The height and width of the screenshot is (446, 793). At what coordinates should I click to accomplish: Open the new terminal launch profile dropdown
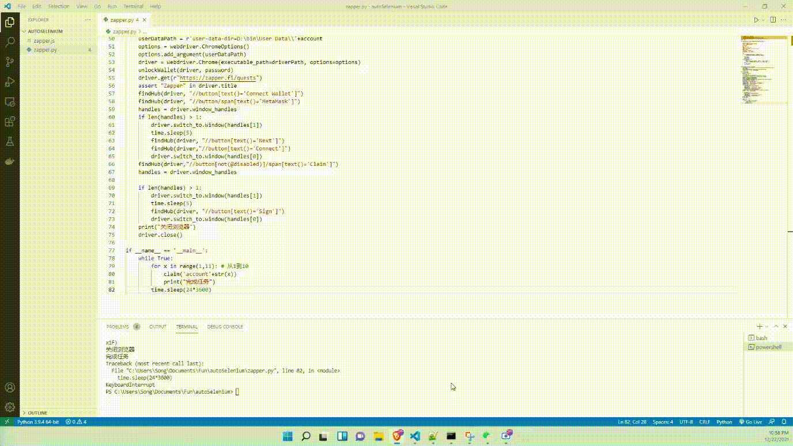pyautogui.click(x=766, y=326)
